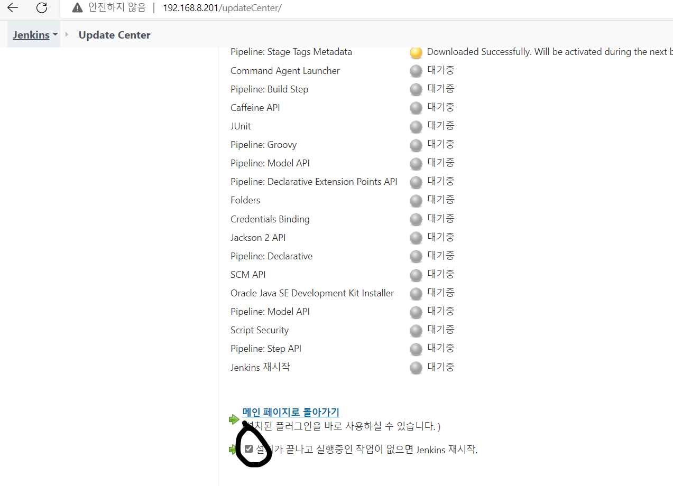Select the Jenkins 재시작 row label
This screenshot has height=486, width=673.
click(260, 367)
